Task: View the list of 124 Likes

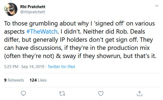Action: click(38, 80)
